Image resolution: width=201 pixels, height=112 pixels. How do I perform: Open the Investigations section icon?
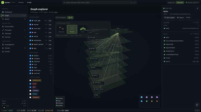point(3,44)
